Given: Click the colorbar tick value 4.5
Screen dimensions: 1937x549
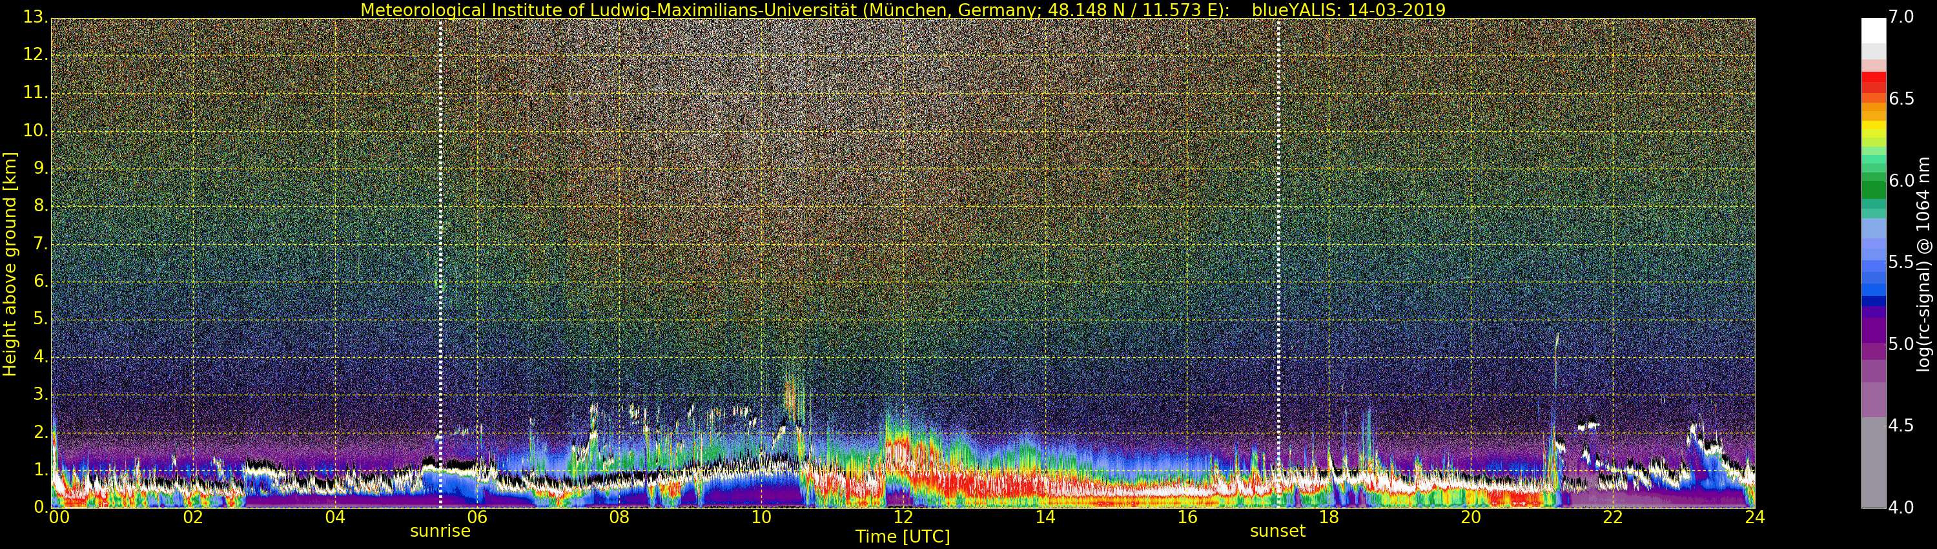Looking at the screenshot, I should coord(1901,426).
